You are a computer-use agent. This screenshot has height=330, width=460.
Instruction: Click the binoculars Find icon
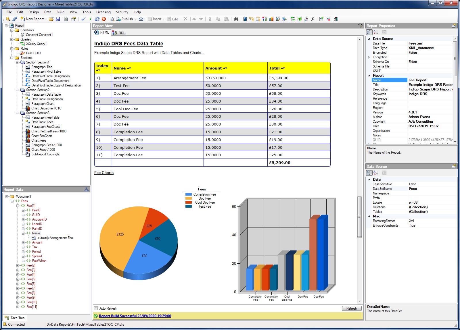coord(236,19)
